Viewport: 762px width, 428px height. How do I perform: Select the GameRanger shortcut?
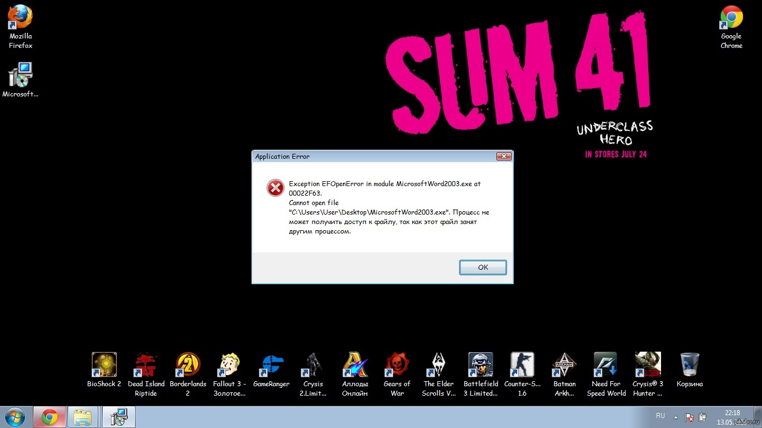pyautogui.click(x=271, y=370)
